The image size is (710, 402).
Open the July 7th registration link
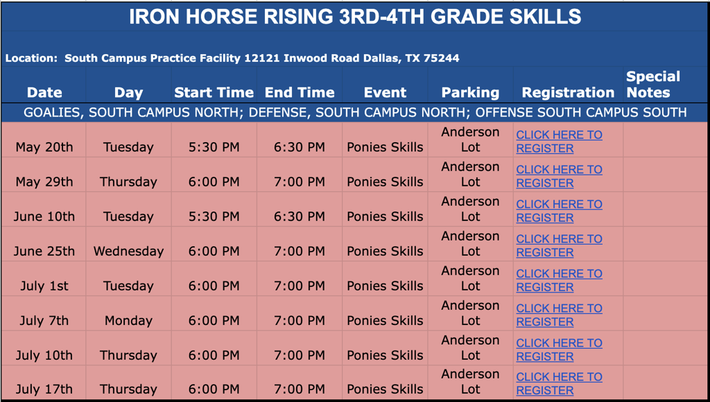coord(559,315)
